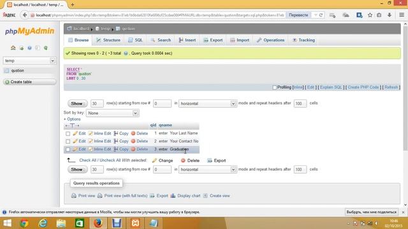408x229 pixels.
Task: Expand the + Options link
Action: pyautogui.click(x=72, y=119)
